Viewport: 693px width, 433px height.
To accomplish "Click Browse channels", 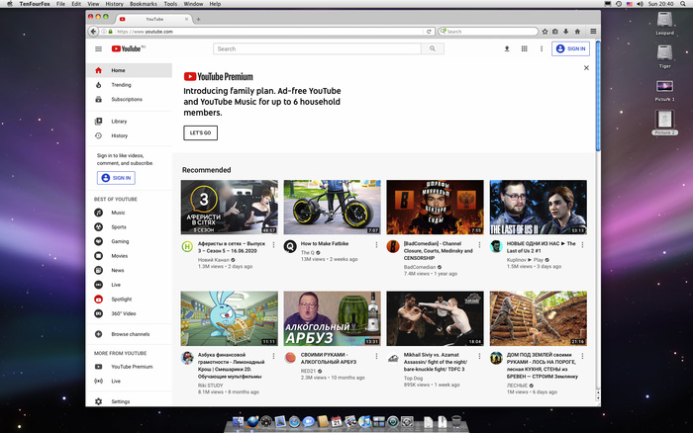I will coord(129,334).
